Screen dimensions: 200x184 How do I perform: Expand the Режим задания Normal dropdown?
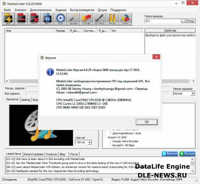coord(193,93)
